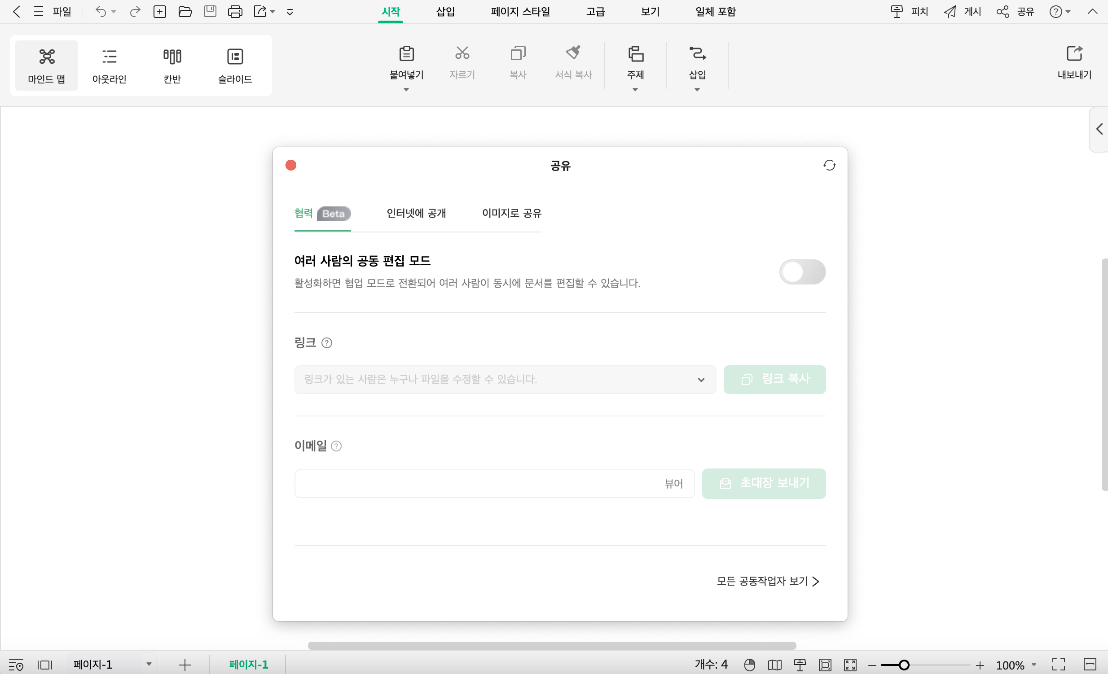This screenshot has width=1108, height=674.
Task: Click the save disk icon
Action: (x=210, y=12)
